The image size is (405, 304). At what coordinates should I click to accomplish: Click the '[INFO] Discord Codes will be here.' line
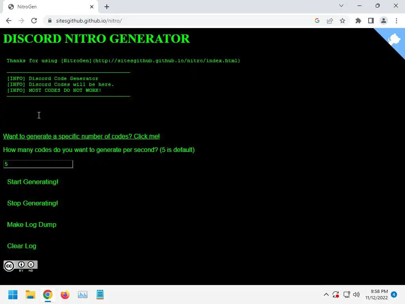pos(61,84)
